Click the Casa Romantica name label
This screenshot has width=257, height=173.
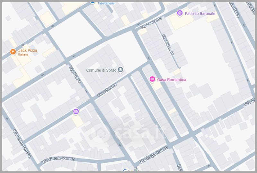click(x=172, y=80)
